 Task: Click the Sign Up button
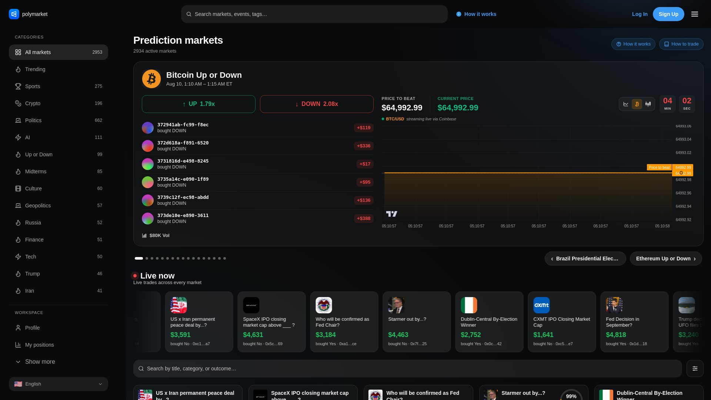(x=668, y=14)
